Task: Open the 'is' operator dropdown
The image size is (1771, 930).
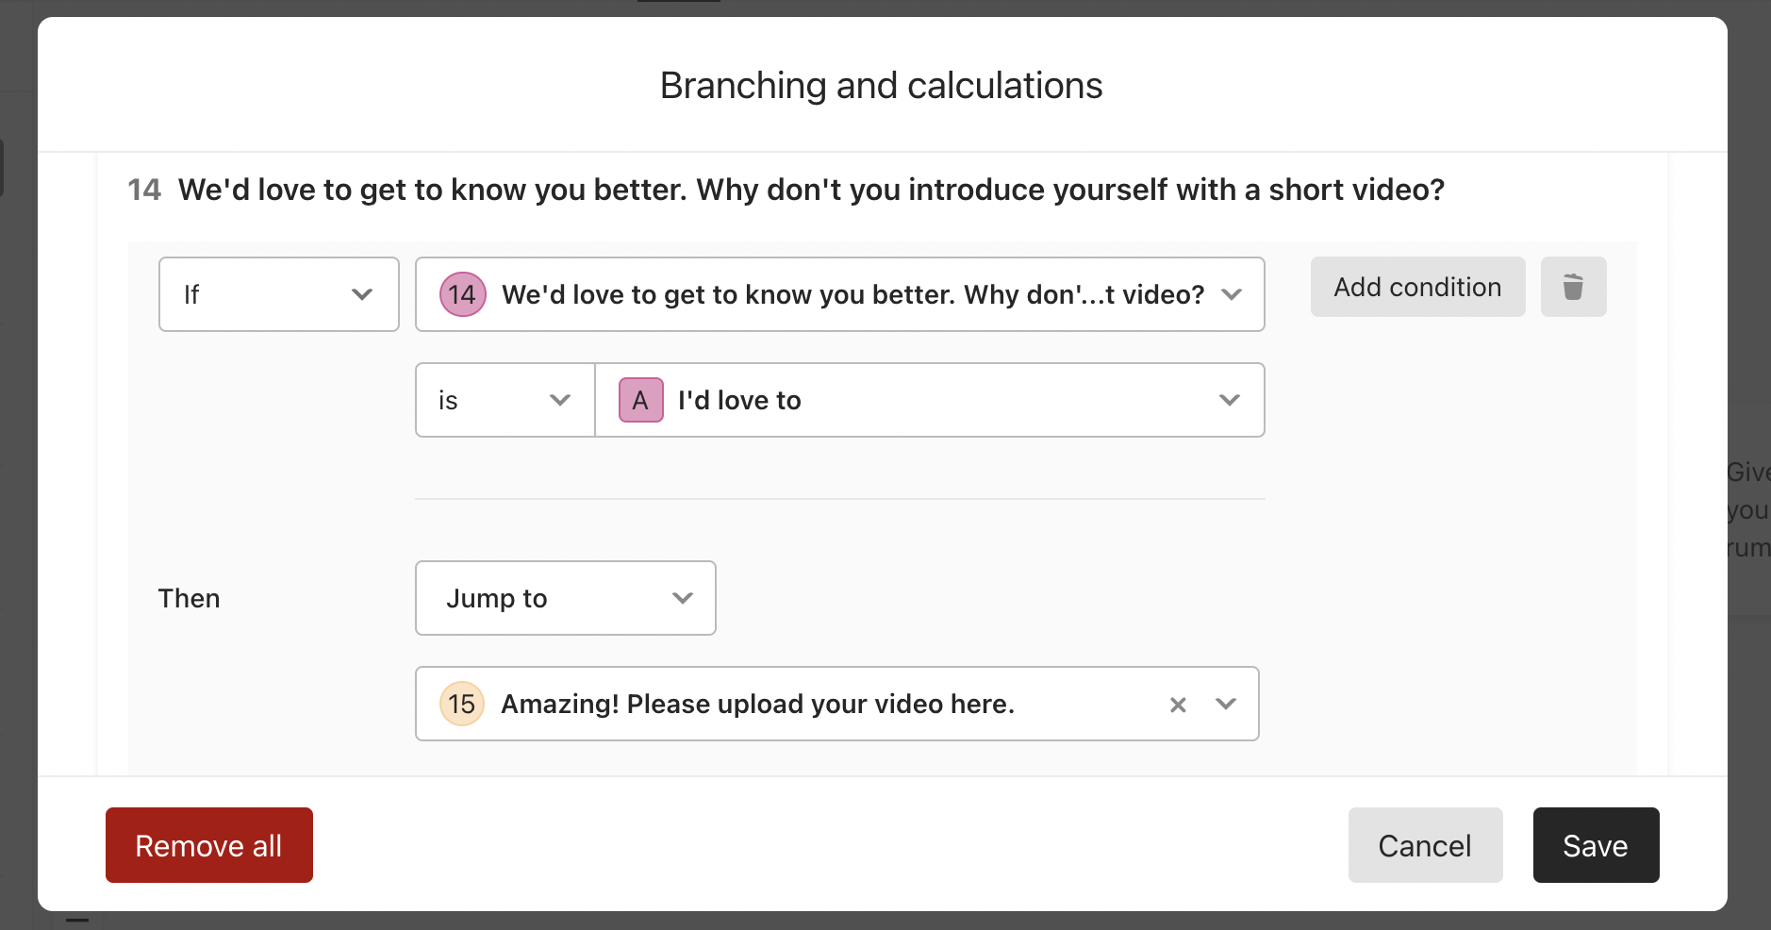Action: (x=505, y=400)
